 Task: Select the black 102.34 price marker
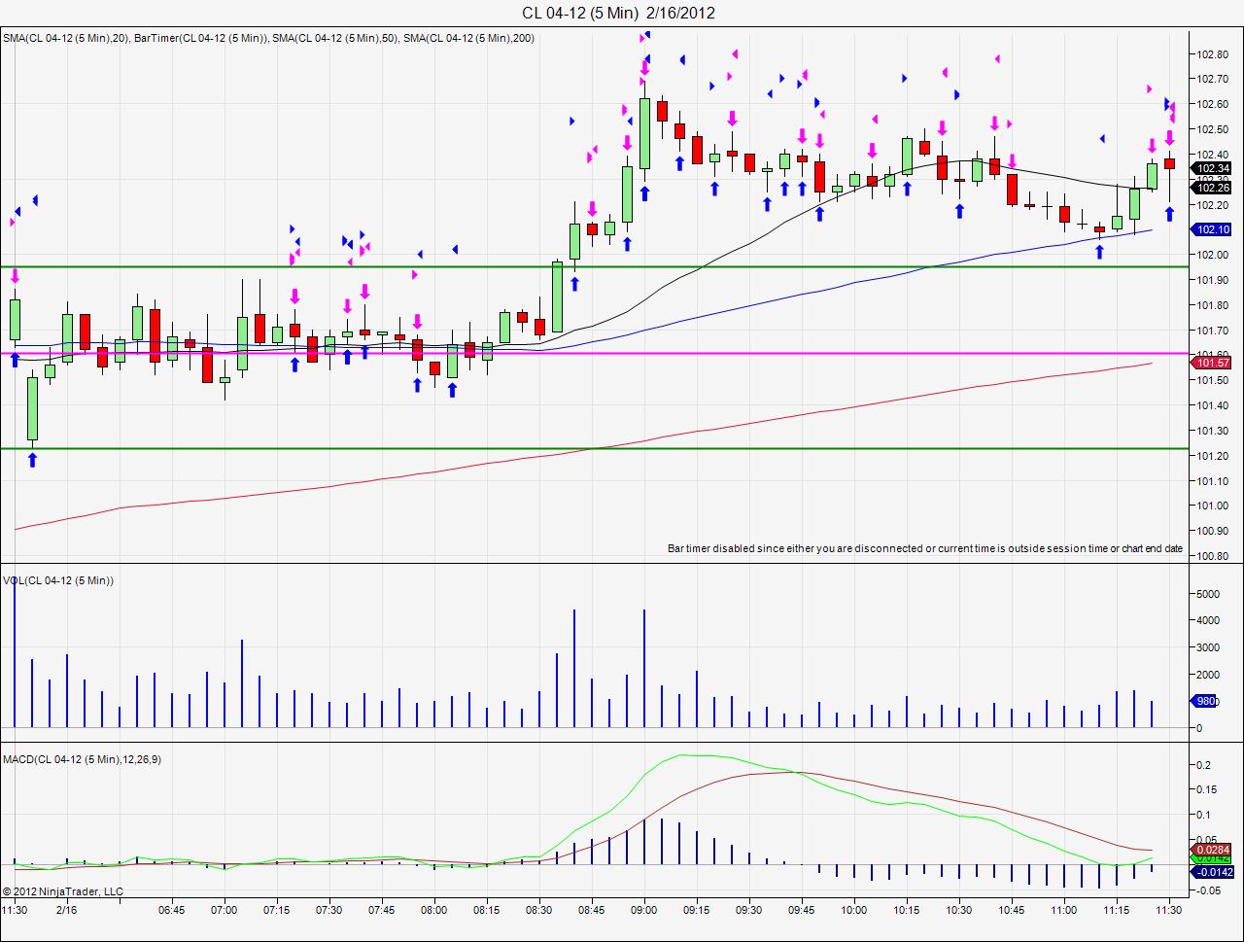(x=1212, y=168)
